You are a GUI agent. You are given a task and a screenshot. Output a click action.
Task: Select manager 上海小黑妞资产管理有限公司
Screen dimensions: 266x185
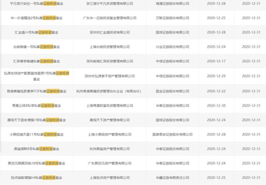point(110,134)
